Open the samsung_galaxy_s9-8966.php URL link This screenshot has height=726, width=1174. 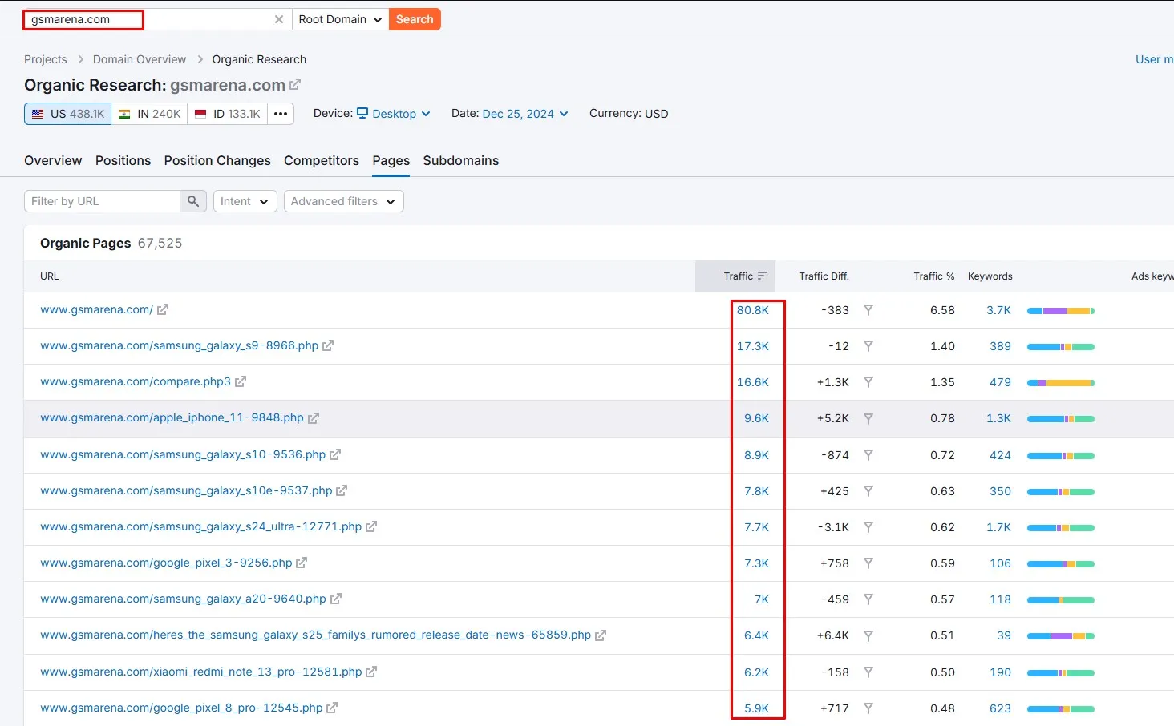[179, 345]
